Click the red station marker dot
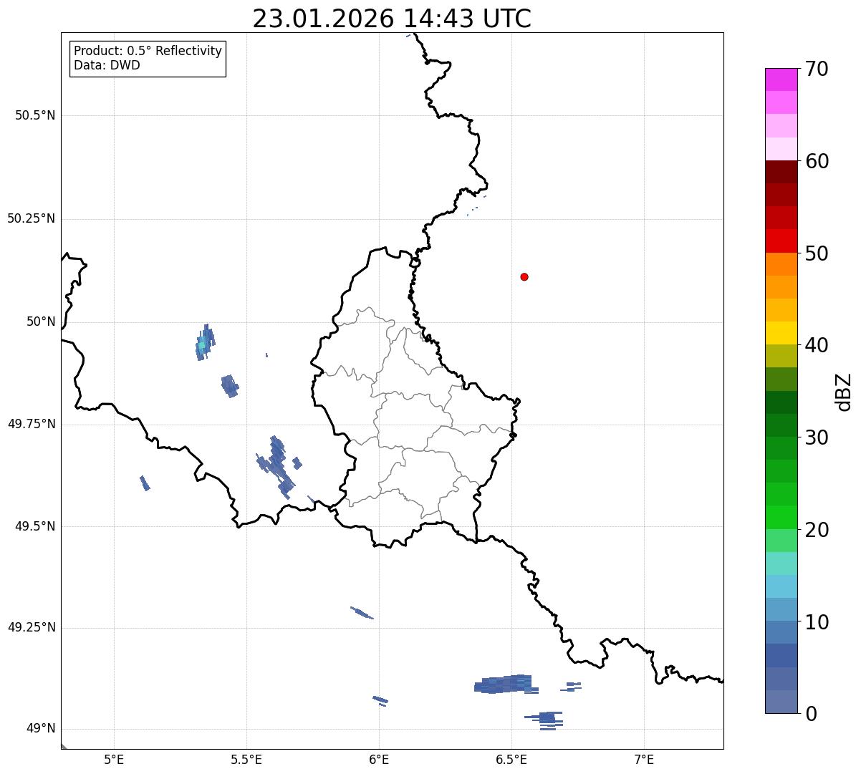 click(524, 276)
